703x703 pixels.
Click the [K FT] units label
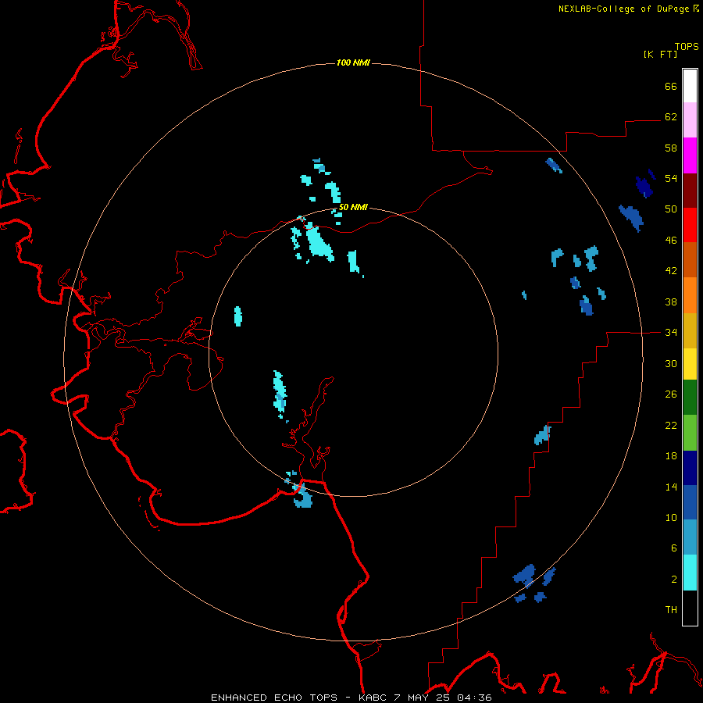[x=660, y=54]
